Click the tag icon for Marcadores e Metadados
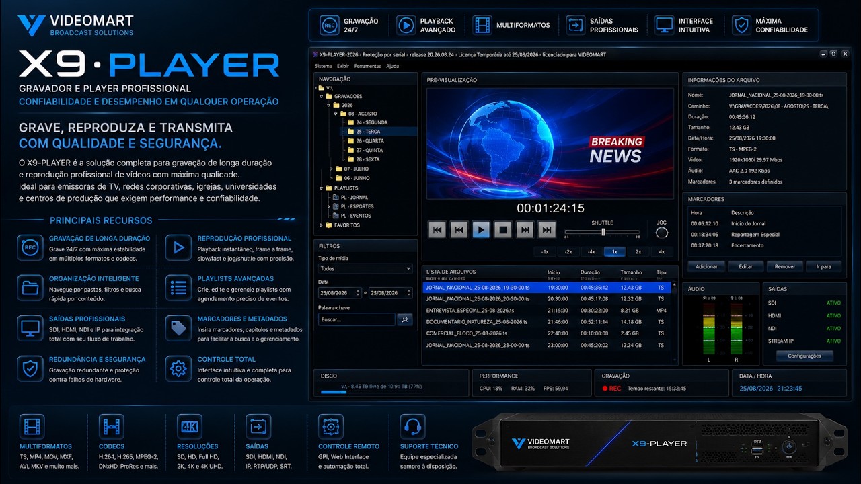This screenshot has height=484, width=861. click(178, 328)
